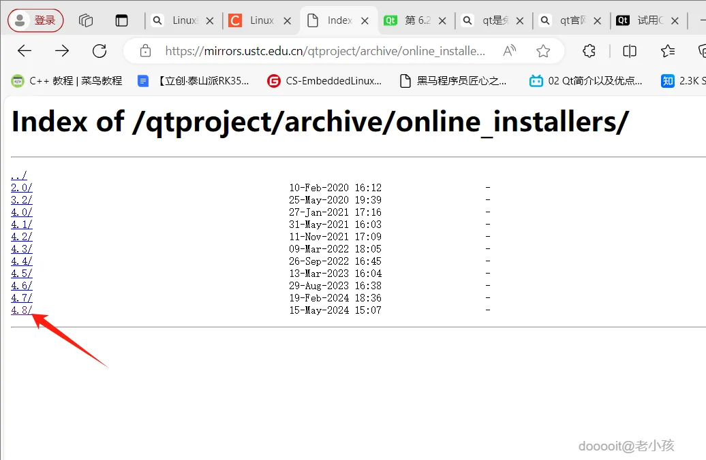Open browser extensions icon

[x=589, y=51]
